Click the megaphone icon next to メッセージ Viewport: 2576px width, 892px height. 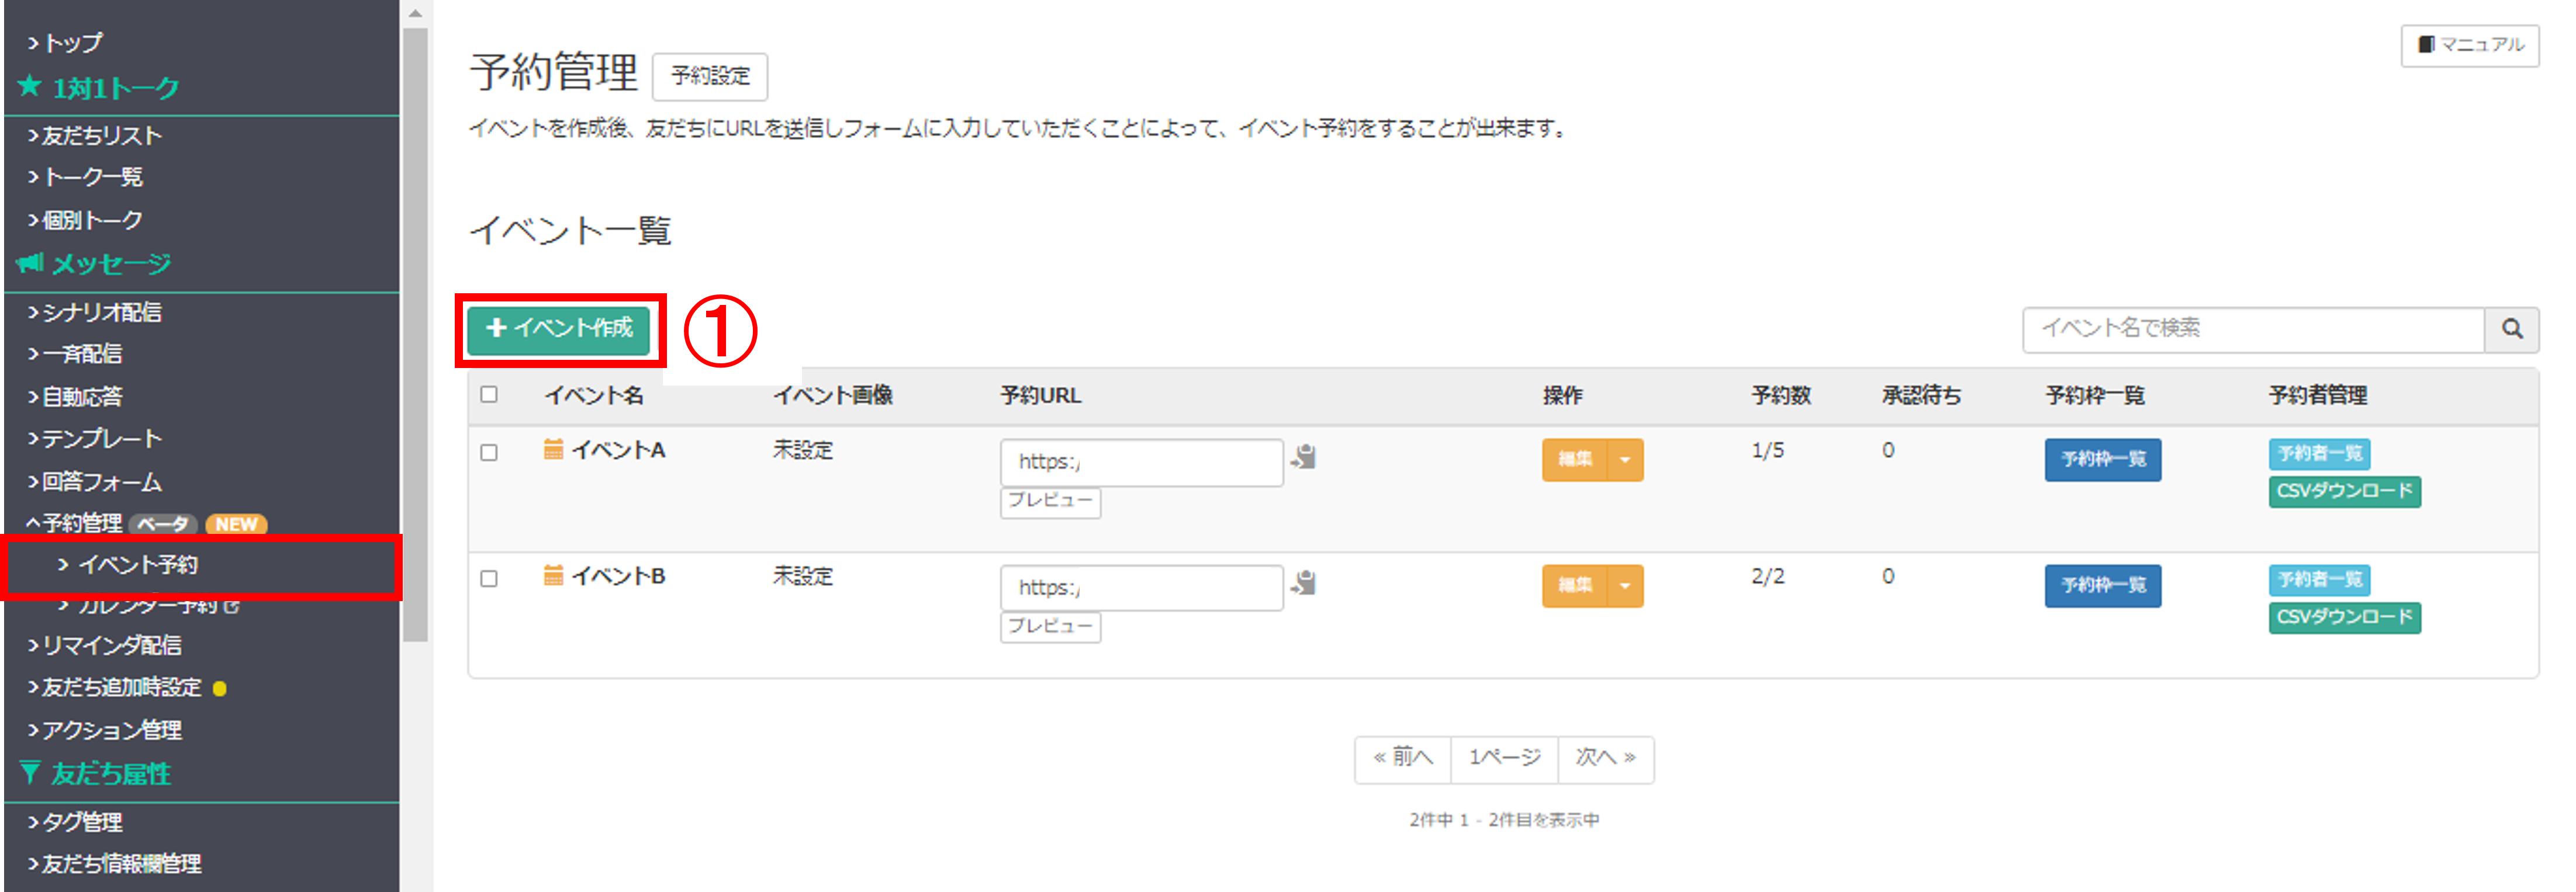(x=30, y=263)
